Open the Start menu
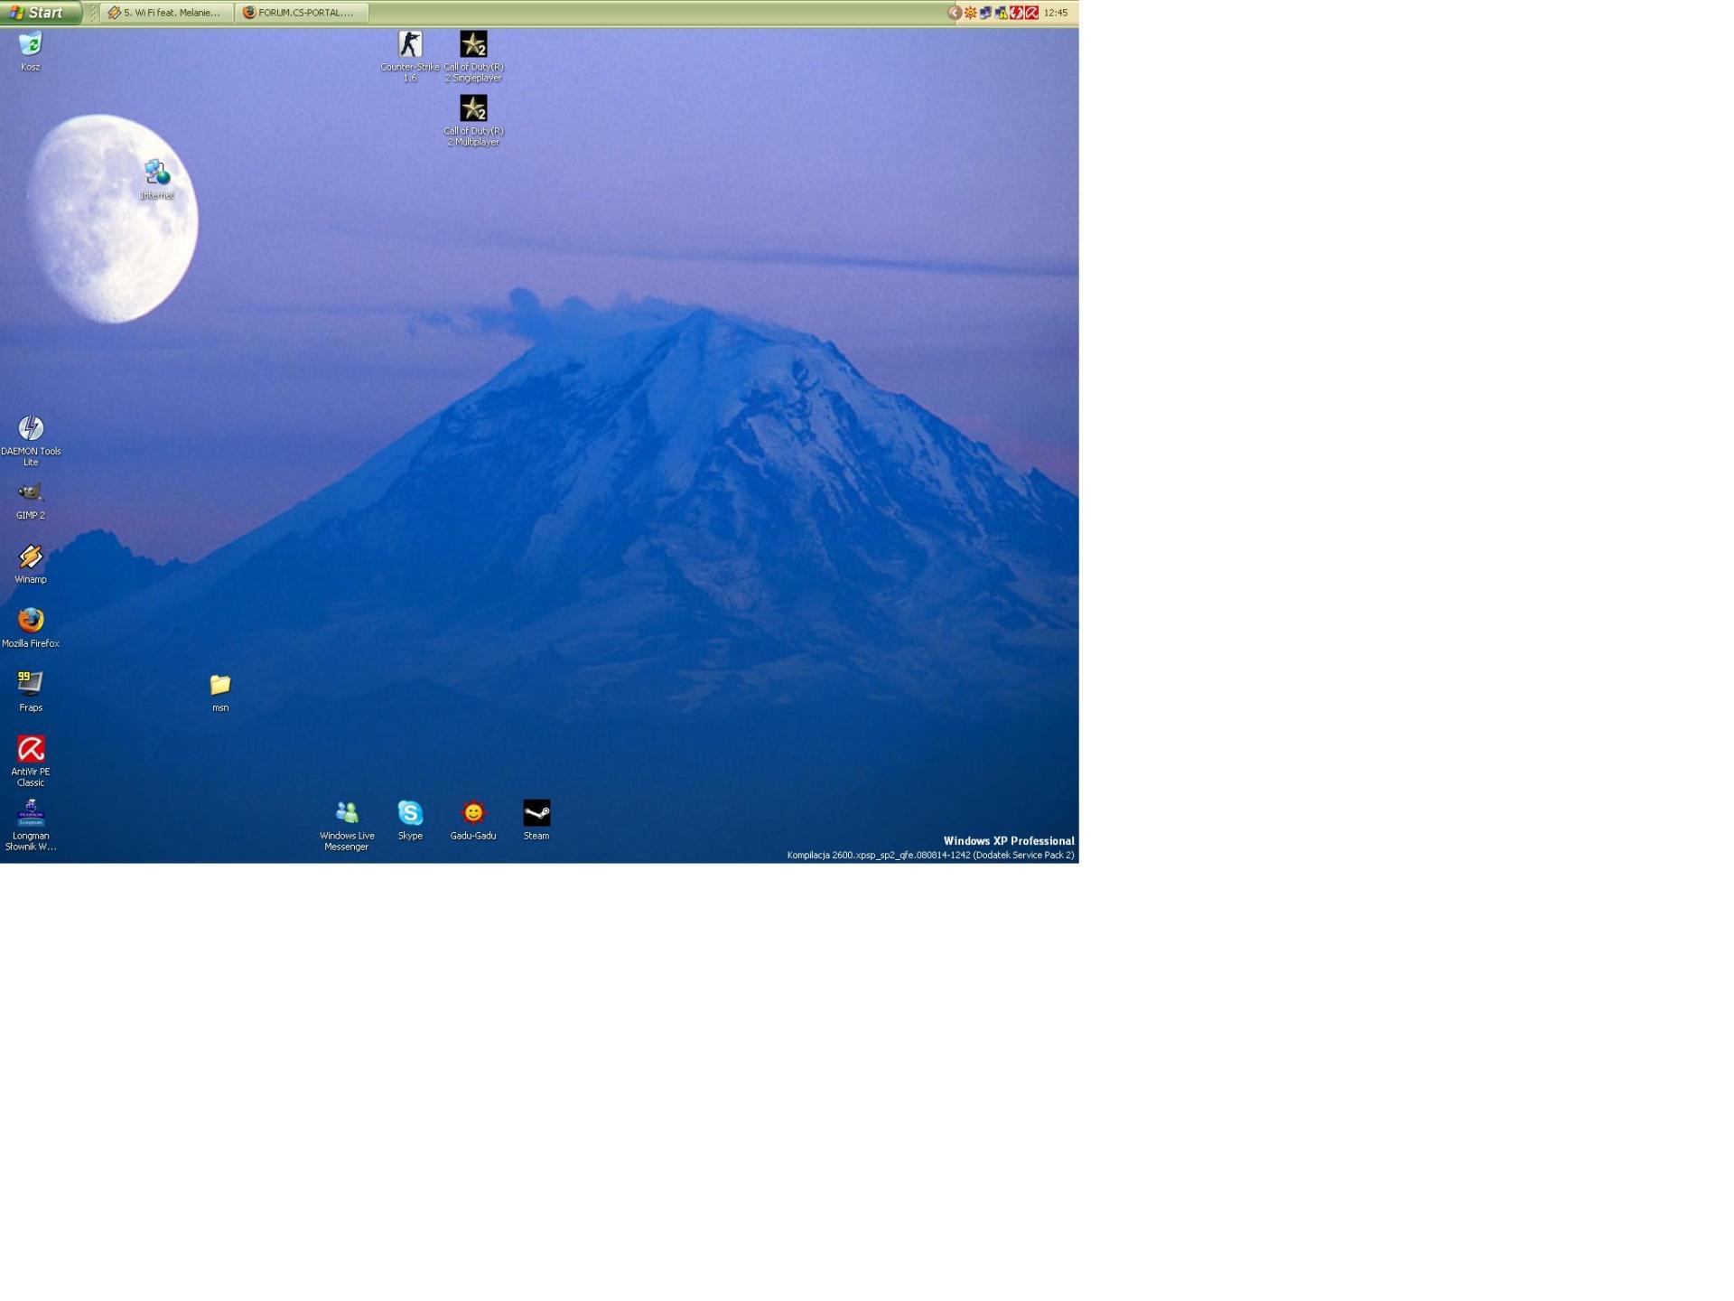Image resolution: width=1734 pixels, height=1301 pixels. tap(40, 13)
